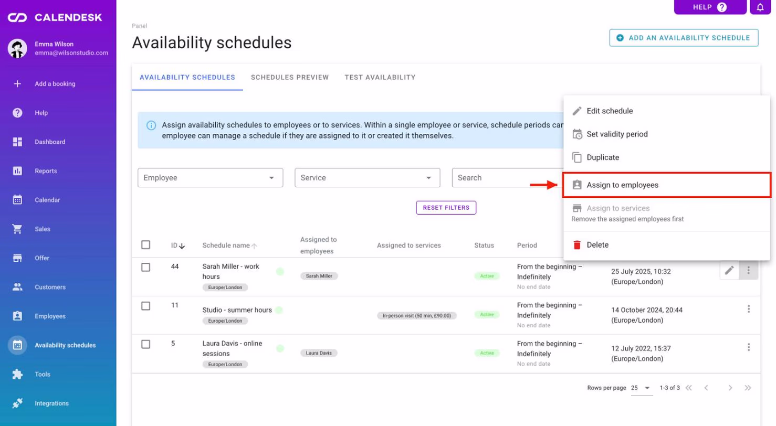Open three-dot menu for Laura Davis row

coord(749,347)
